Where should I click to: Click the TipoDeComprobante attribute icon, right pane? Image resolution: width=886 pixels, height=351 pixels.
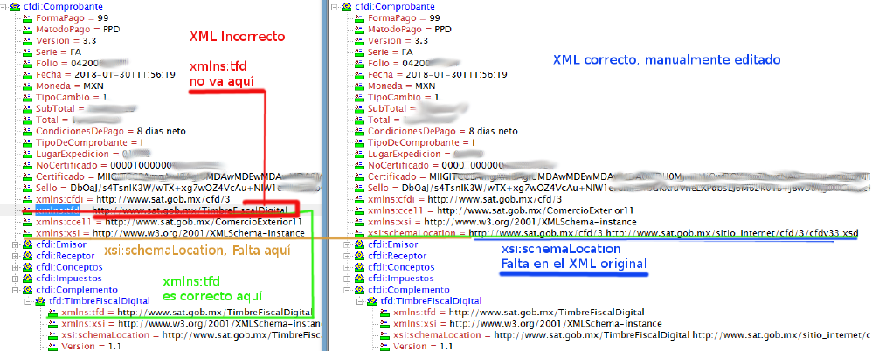(359, 143)
